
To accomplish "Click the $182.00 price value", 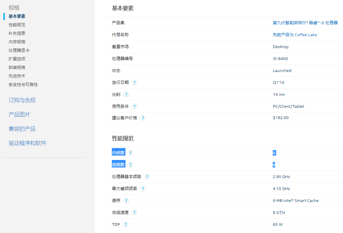I will click(281, 118).
